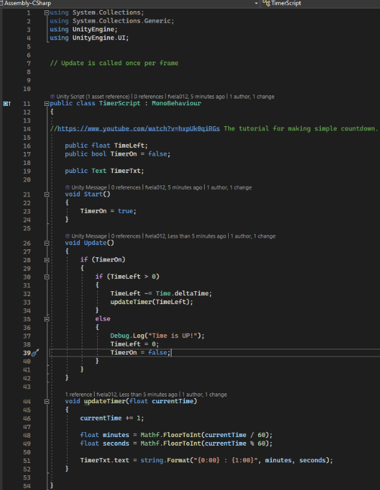Screen dimensions: 380x490
Task: Click 'Start' in the void Start() declaration
Action: tap(93, 195)
